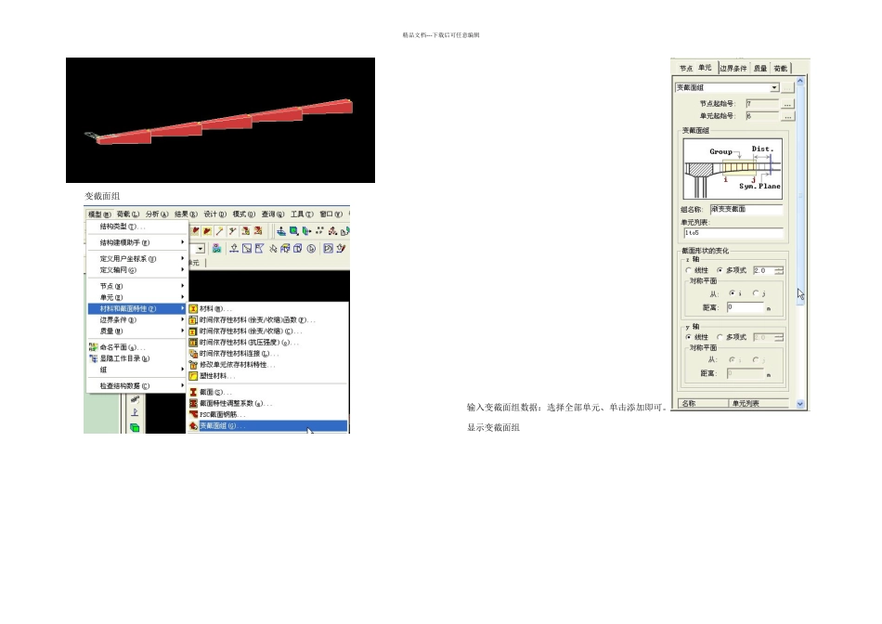Open the 模型 (Model) menu
Screen dimensions: 882x624
[99, 214]
